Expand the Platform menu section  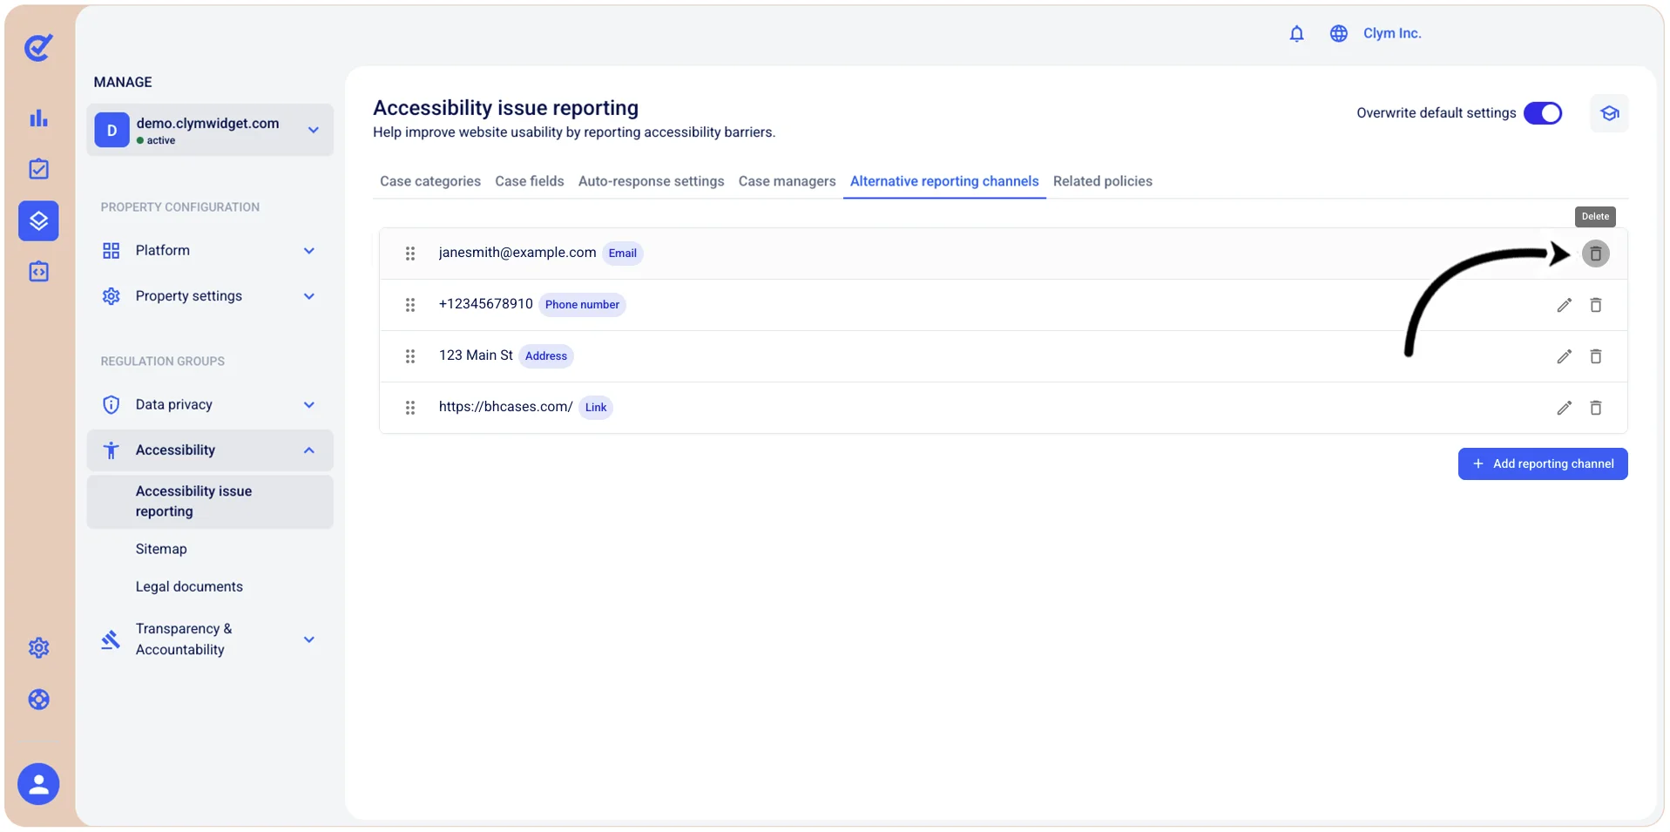point(210,251)
